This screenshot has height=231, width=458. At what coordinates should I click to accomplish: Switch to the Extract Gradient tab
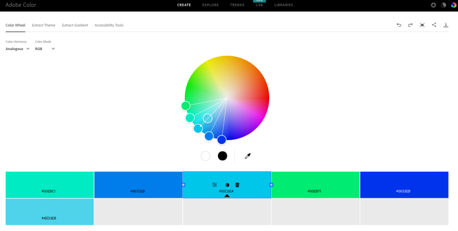(75, 25)
